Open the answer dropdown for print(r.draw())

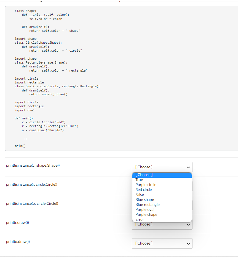(x=162, y=224)
